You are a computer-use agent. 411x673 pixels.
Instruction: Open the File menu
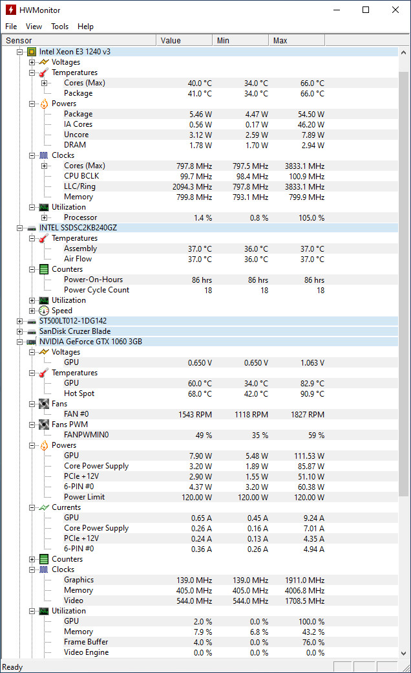(x=11, y=27)
